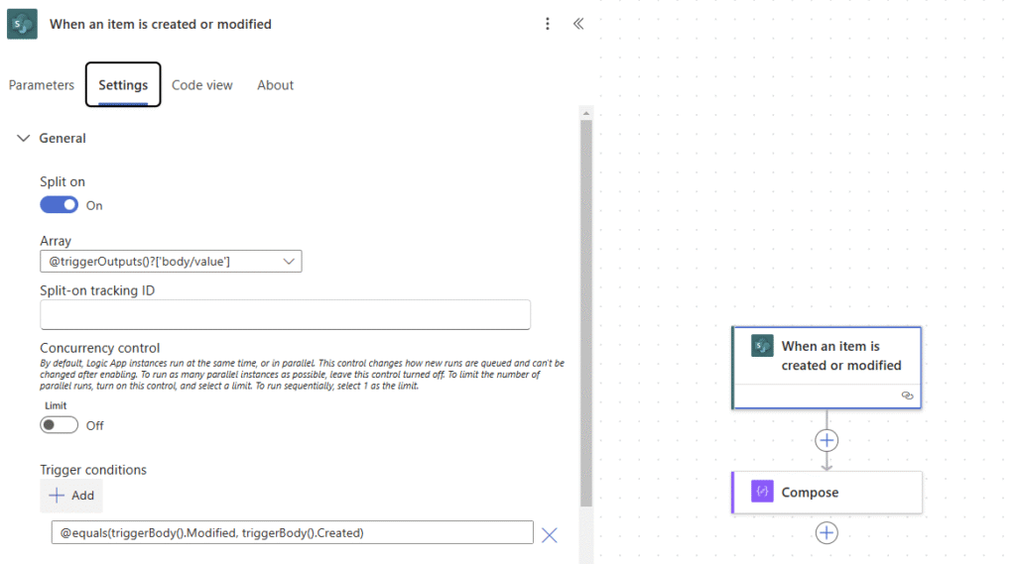Collapse the General section
Image resolution: width=1016 pixels, height=564 pixels.
(x=24, y=138)
